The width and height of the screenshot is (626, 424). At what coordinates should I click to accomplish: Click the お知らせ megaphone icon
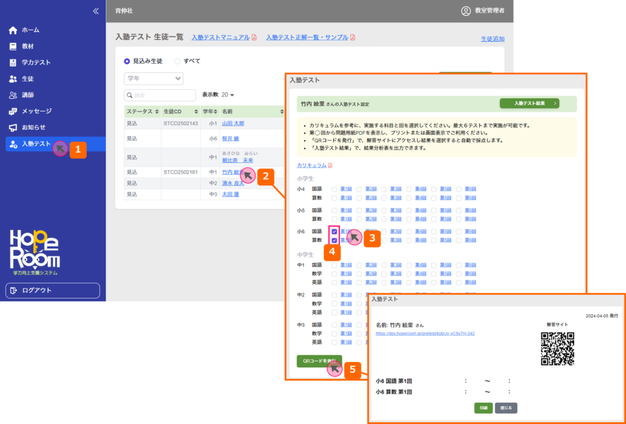tap(13, 128)
